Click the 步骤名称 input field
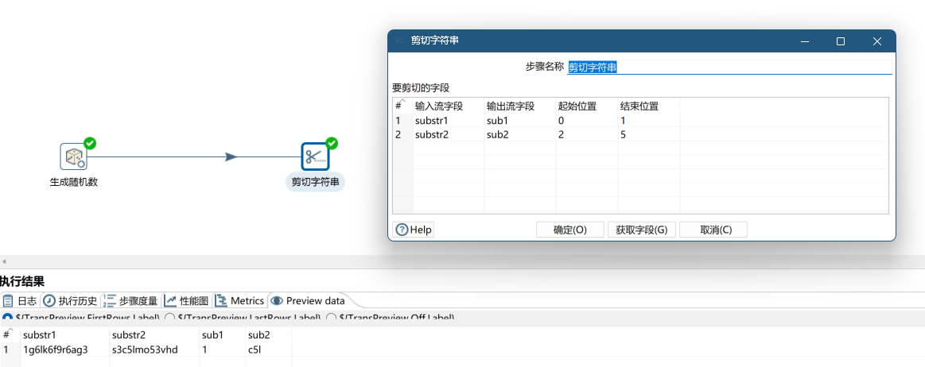The image size is (925, 367). pos(729,68)
